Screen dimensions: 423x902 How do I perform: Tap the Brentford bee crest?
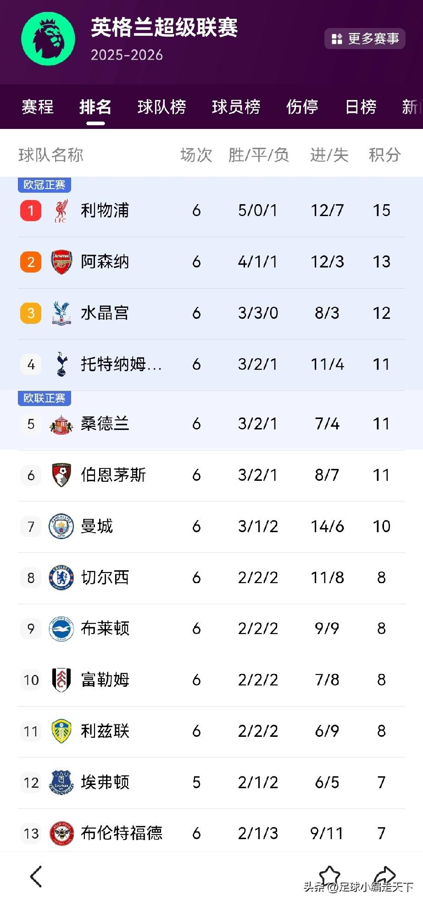[x=61, y=833]
